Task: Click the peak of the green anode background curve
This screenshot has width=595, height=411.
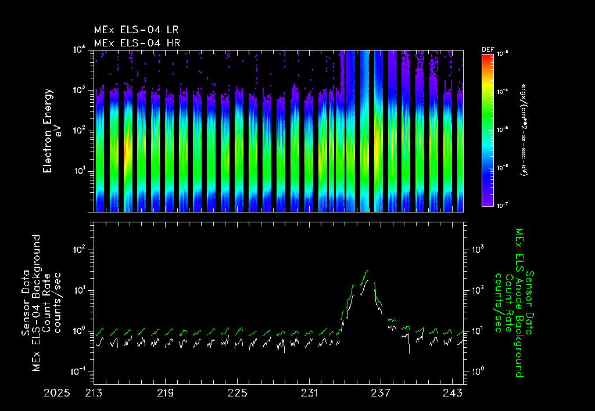Action: (x=367, y=271)
